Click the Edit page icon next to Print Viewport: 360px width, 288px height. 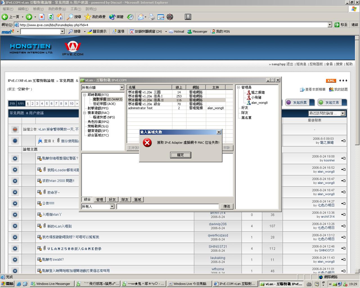click(161, 17)
